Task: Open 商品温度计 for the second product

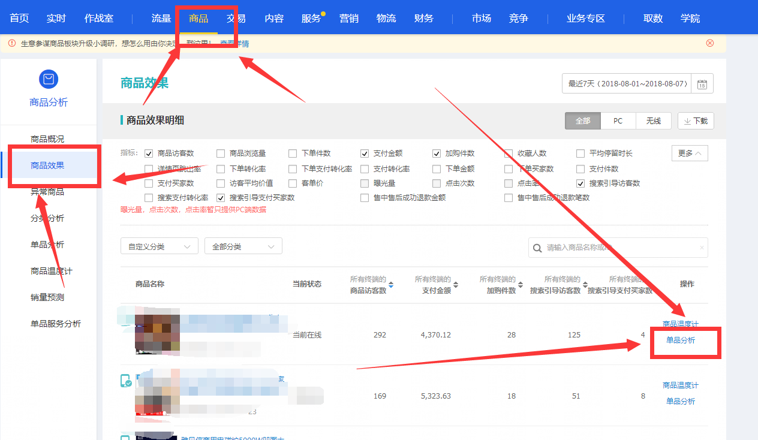Action: [681, 385]
